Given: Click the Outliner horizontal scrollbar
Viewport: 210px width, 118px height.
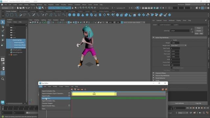Looking at the screenshot, I should (15, 104).
